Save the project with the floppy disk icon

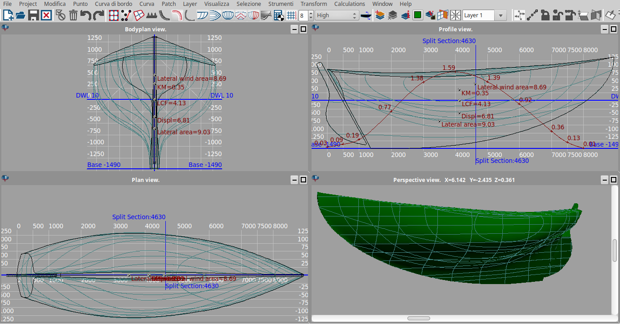pos(33,15)
